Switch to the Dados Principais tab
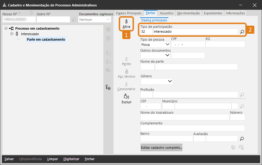Screen dimensions: 262x165 pos(129,13)
